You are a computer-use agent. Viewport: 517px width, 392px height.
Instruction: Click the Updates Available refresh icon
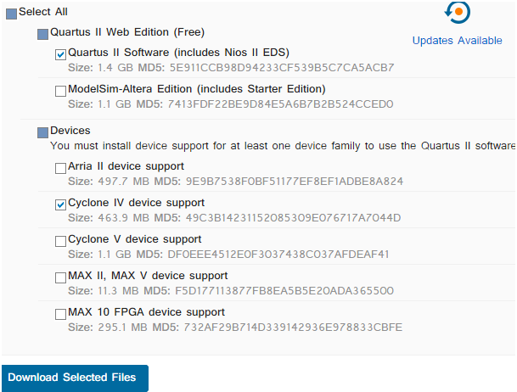[x=457, y=12]
